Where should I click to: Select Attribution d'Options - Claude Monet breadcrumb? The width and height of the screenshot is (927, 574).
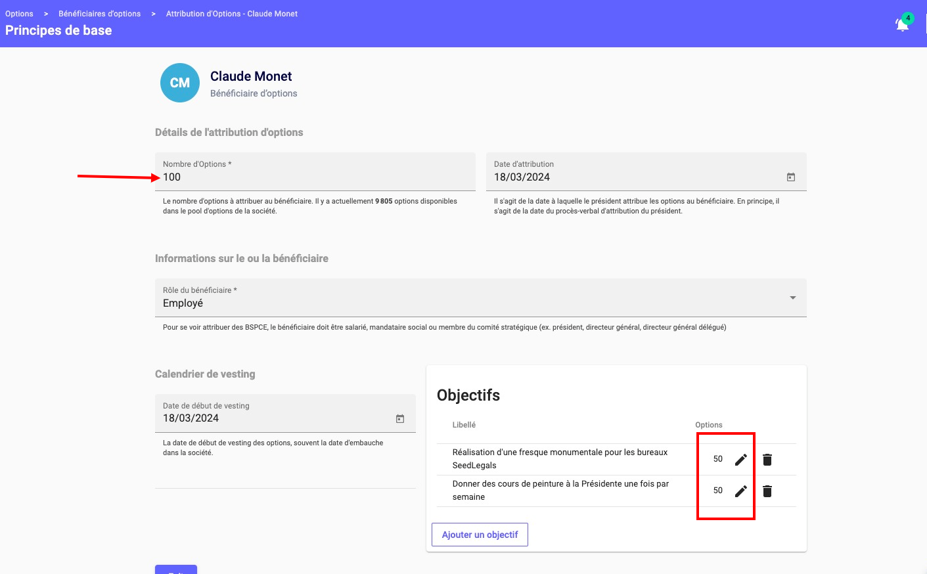(x=231, y=14)
